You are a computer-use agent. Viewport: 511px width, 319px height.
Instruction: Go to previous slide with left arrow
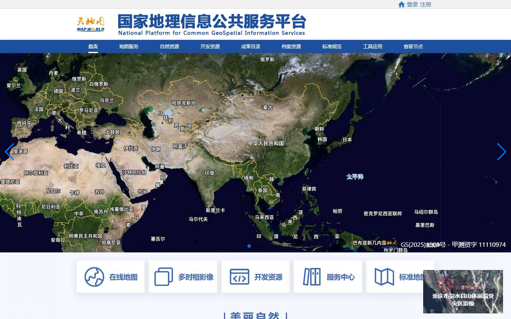pos(10,152)
